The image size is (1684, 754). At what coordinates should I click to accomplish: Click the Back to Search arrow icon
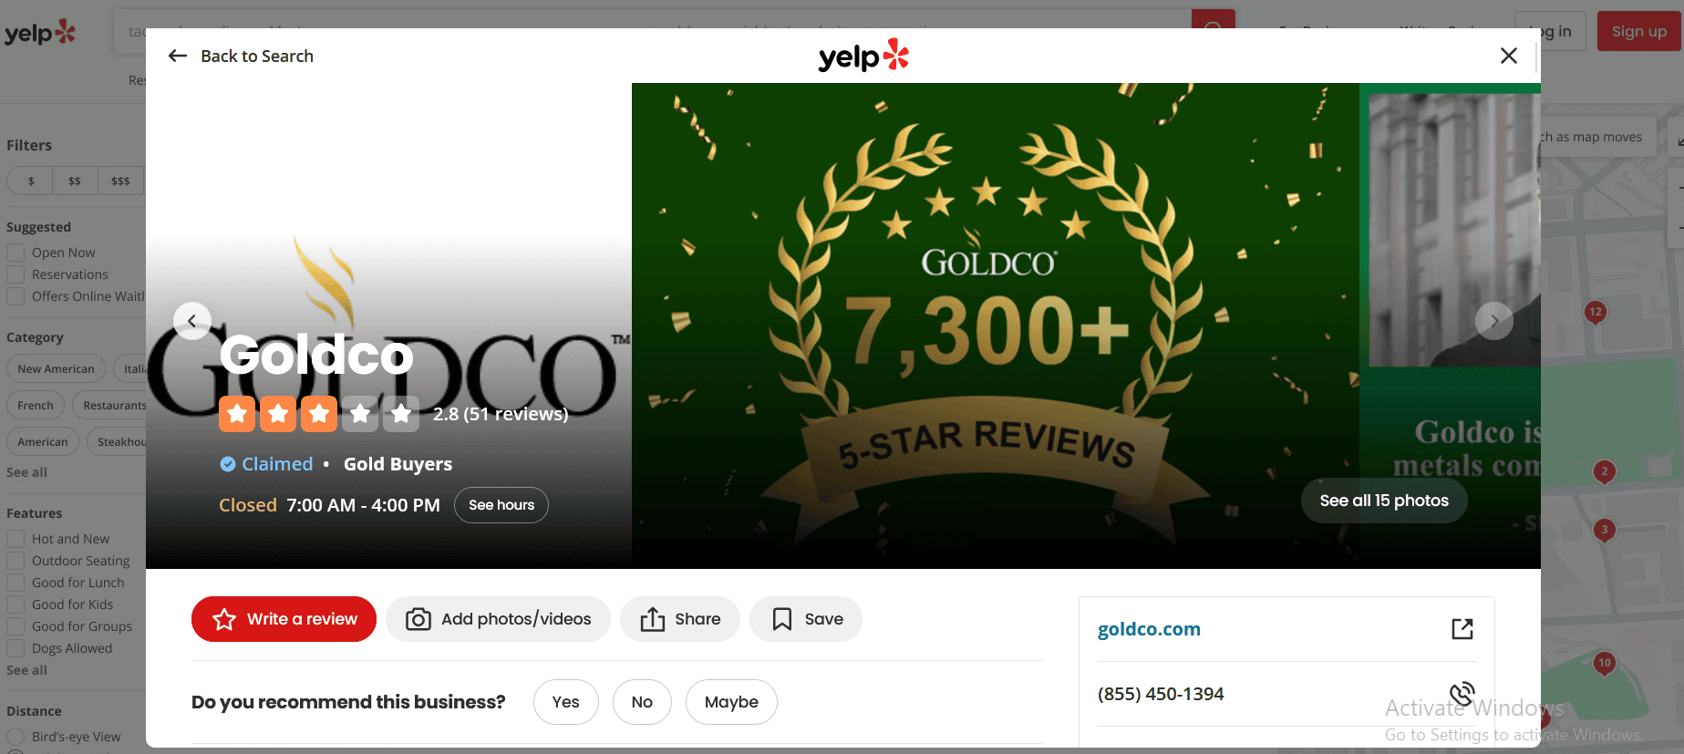(x=178, y=57)
